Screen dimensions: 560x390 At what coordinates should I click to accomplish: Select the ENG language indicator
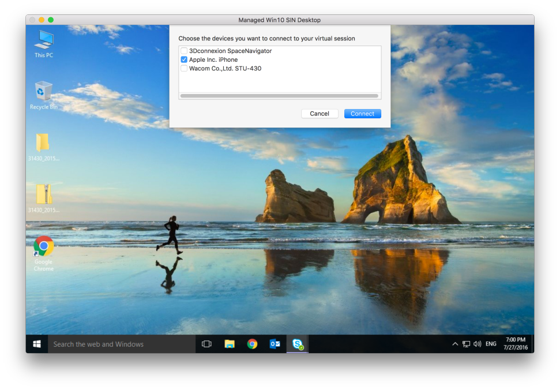tap(491, 344)
